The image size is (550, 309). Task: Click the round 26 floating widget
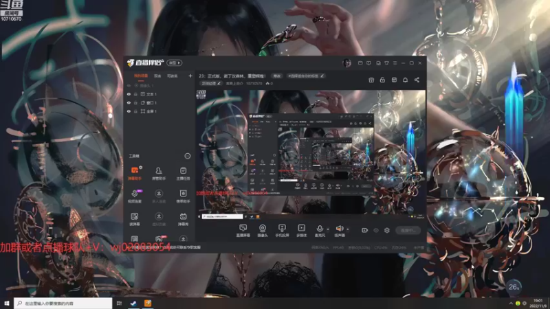pyautogui.click(x=514, y=287)
